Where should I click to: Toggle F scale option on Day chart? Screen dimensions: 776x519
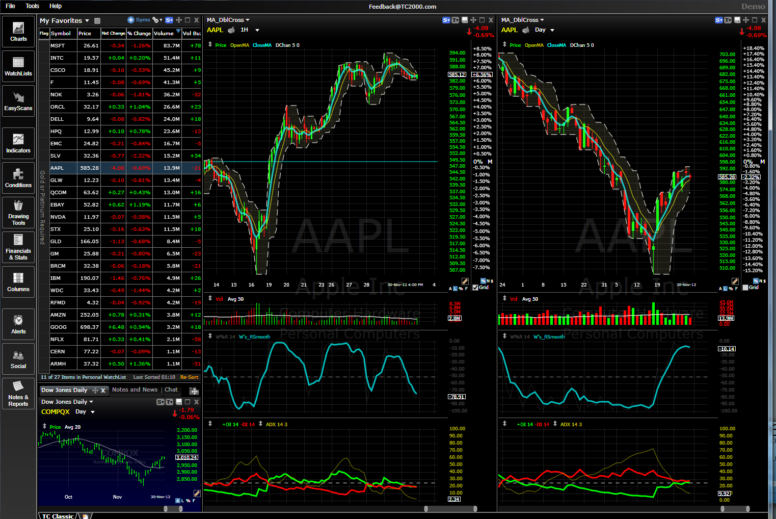pos(736,289)
